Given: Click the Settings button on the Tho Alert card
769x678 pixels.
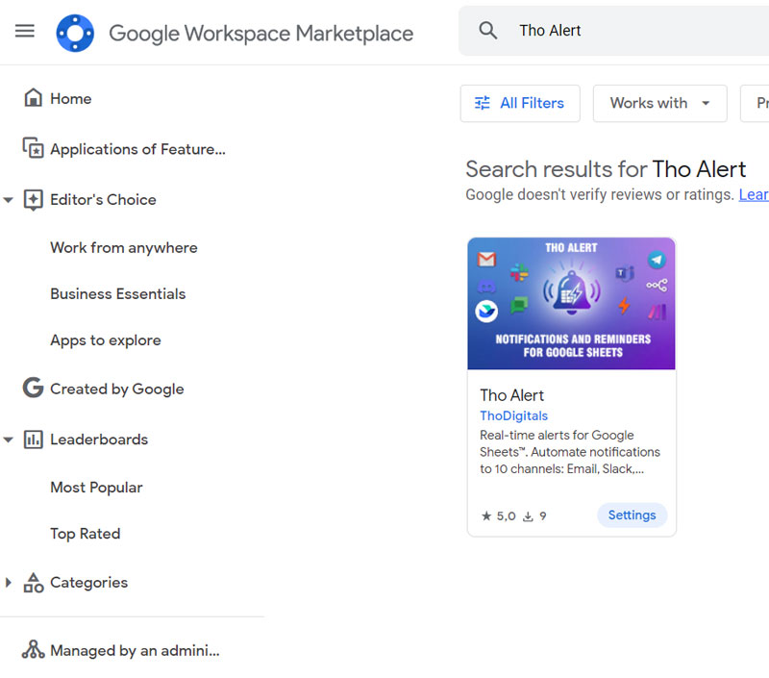Looking at the screenshot, I should pos(632,515).
